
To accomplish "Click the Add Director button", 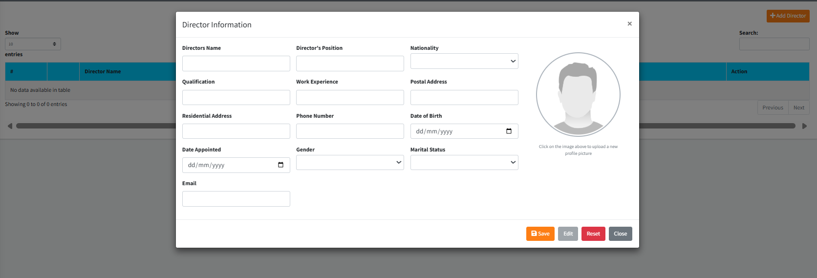I will (x=788, y=16).
